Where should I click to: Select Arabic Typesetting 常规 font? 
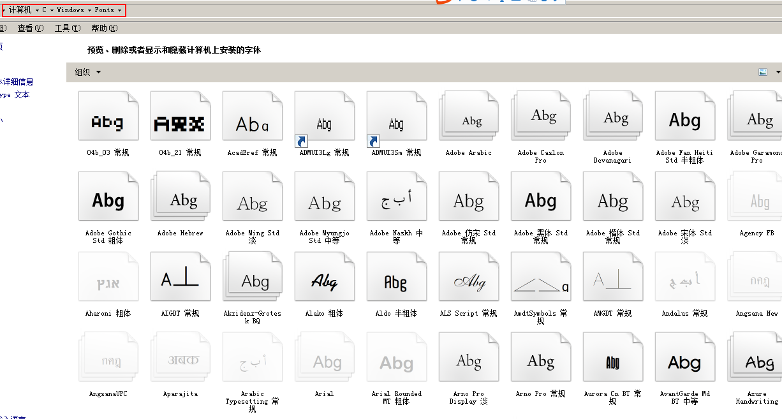coord(252,357)
